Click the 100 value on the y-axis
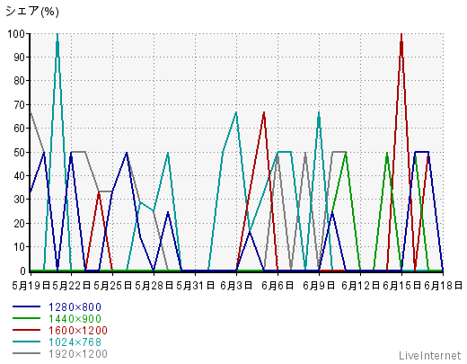 pyautogui.click(x=16, y=34)
